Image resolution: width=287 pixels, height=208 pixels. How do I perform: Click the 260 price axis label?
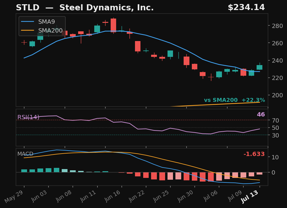click(x=277, y=43)
